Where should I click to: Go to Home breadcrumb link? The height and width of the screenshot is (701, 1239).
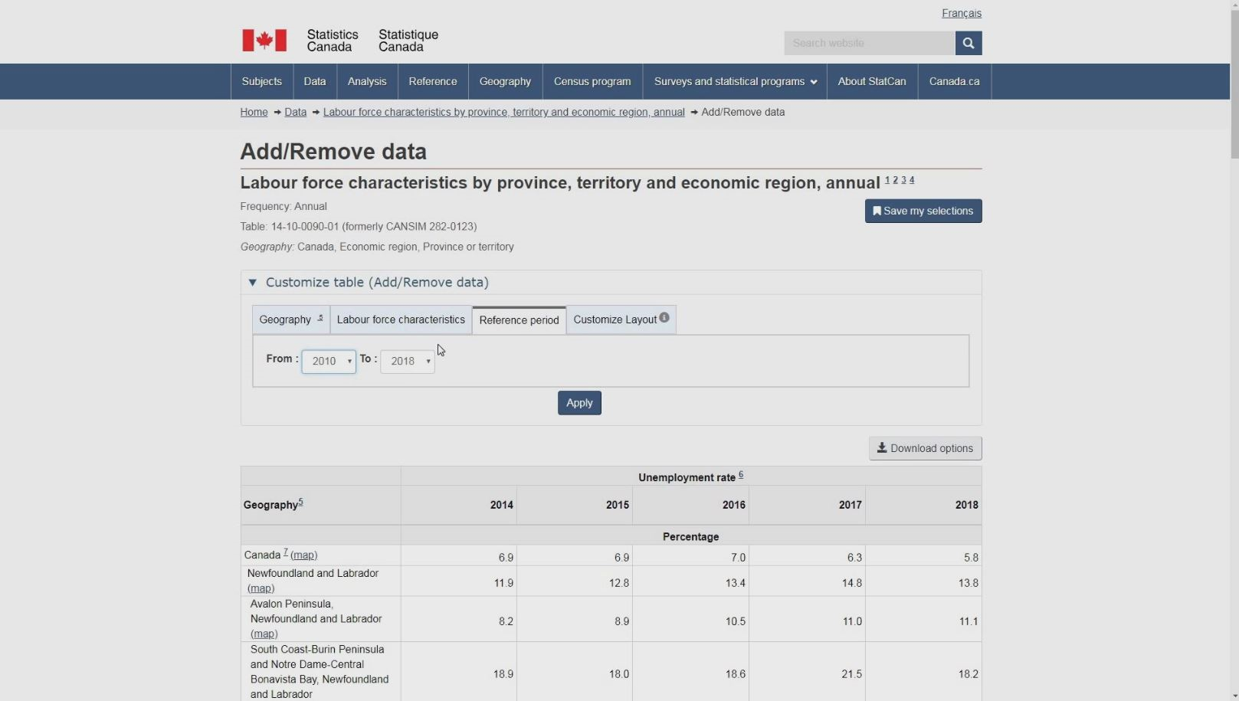(x=254, y=113)
